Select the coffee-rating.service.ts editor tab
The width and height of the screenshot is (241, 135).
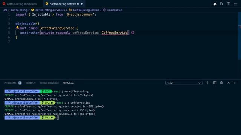pos(64,4)
